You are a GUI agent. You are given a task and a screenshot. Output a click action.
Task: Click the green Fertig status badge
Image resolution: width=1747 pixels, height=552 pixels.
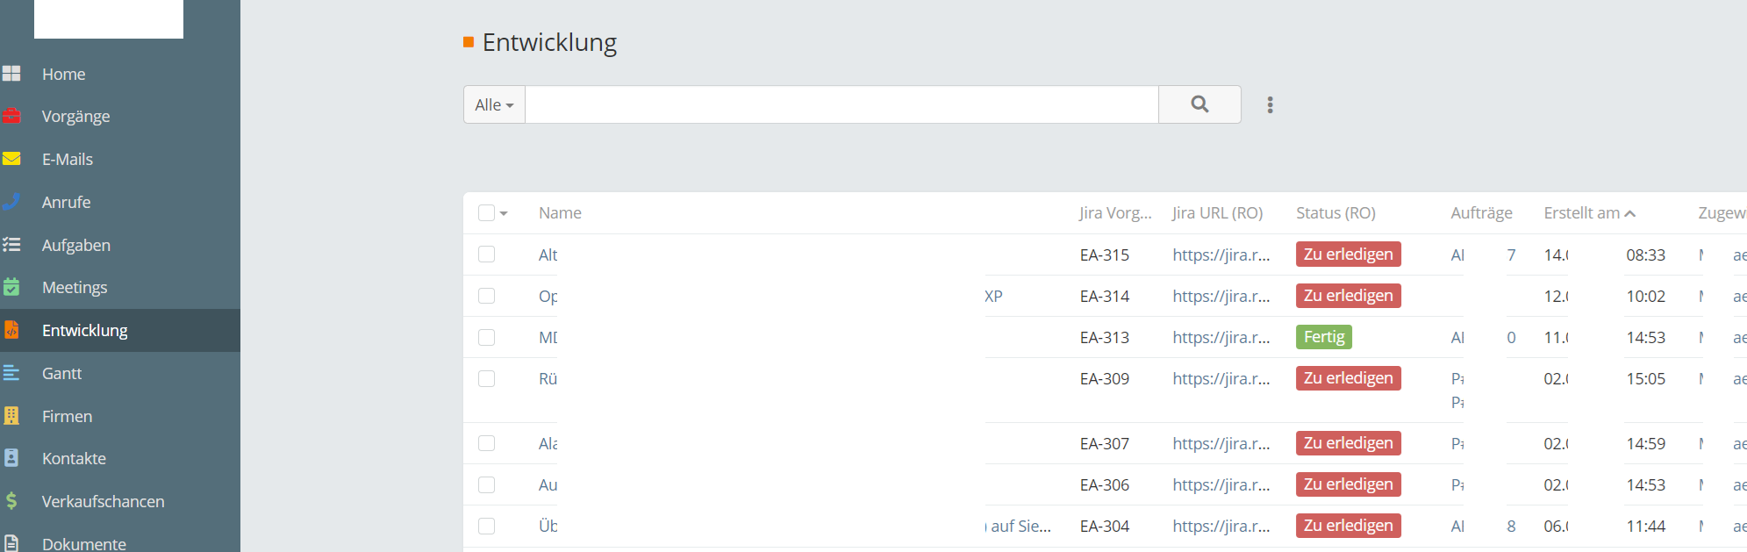pos(1323,337)
